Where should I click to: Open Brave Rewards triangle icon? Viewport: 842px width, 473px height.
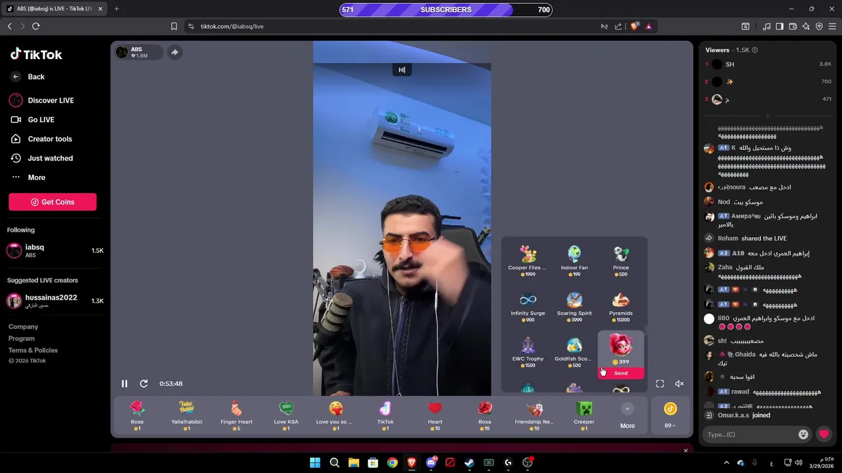point(649,26)
